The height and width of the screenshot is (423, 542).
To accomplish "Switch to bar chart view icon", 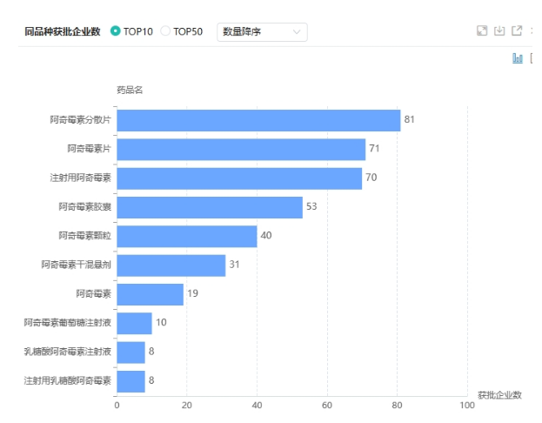I will tap(518, 58).
